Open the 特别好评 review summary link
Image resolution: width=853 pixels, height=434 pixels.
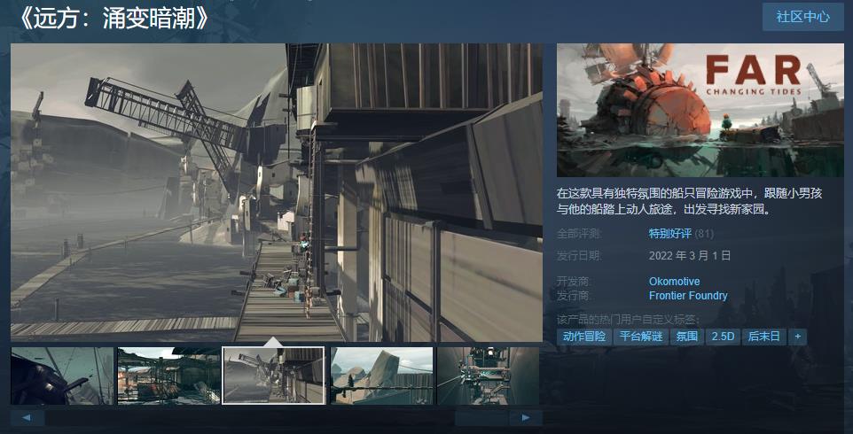(669, 234)
